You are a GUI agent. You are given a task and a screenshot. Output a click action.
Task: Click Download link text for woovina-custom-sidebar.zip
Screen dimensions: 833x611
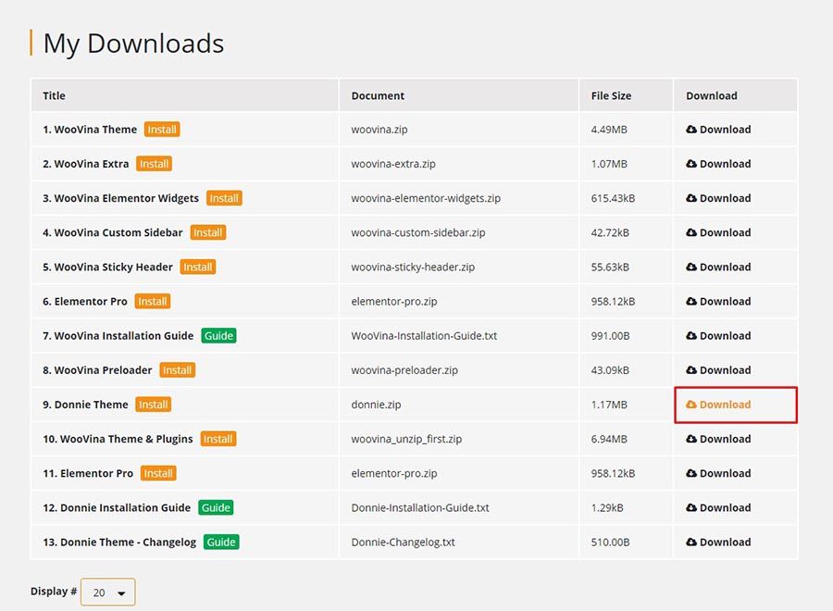(725, 232)
